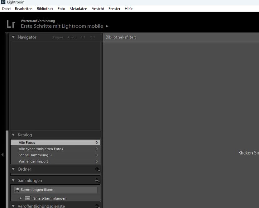Click the magnifier icon in Sammlungen filtern
The image size is (259, 208).
tap(17, 190)
